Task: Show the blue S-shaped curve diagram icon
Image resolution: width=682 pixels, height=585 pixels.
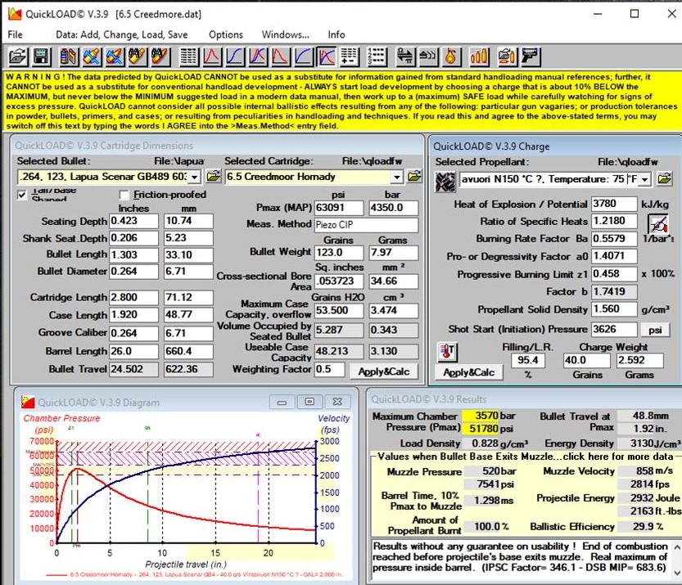Action: (x=235, y=57)
